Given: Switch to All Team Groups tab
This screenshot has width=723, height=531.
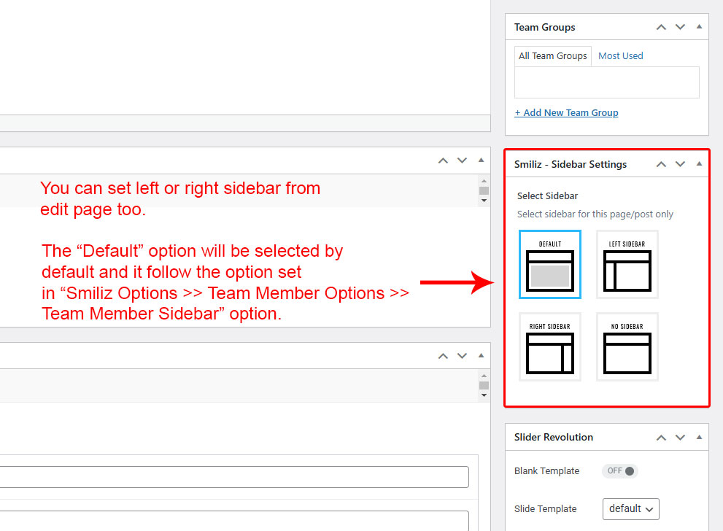Looking at the screenshot, I should pos(552,56).
